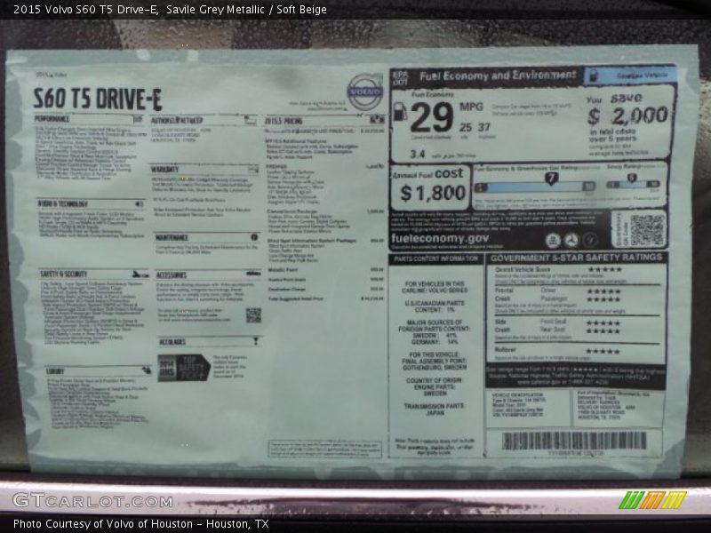Click the Rollover star rating
711x533 pixels.
coord(603,351)
